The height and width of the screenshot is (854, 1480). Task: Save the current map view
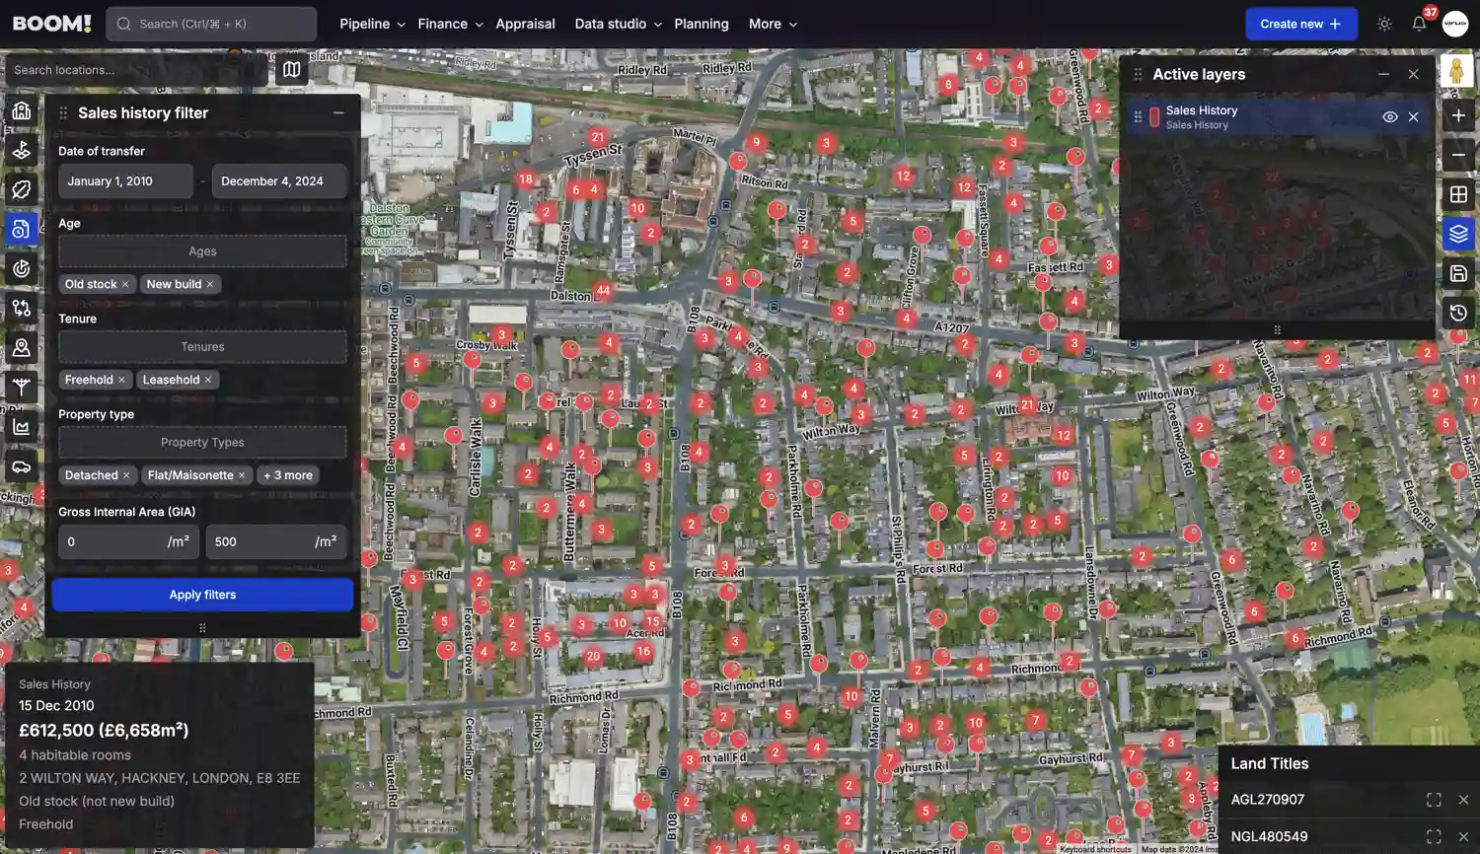click(1458, 273)
